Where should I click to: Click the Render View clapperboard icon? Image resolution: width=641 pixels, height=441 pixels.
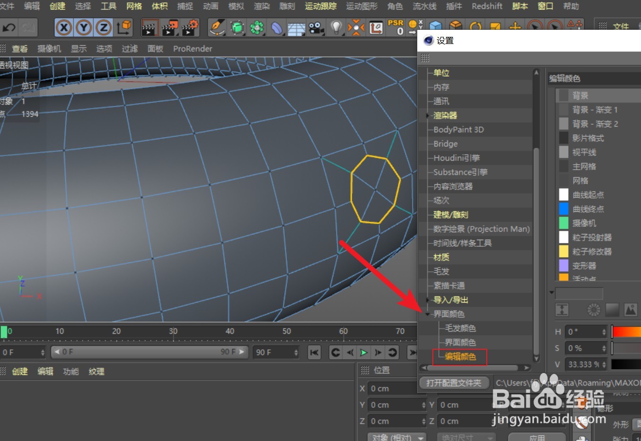[x=149, y=28]
